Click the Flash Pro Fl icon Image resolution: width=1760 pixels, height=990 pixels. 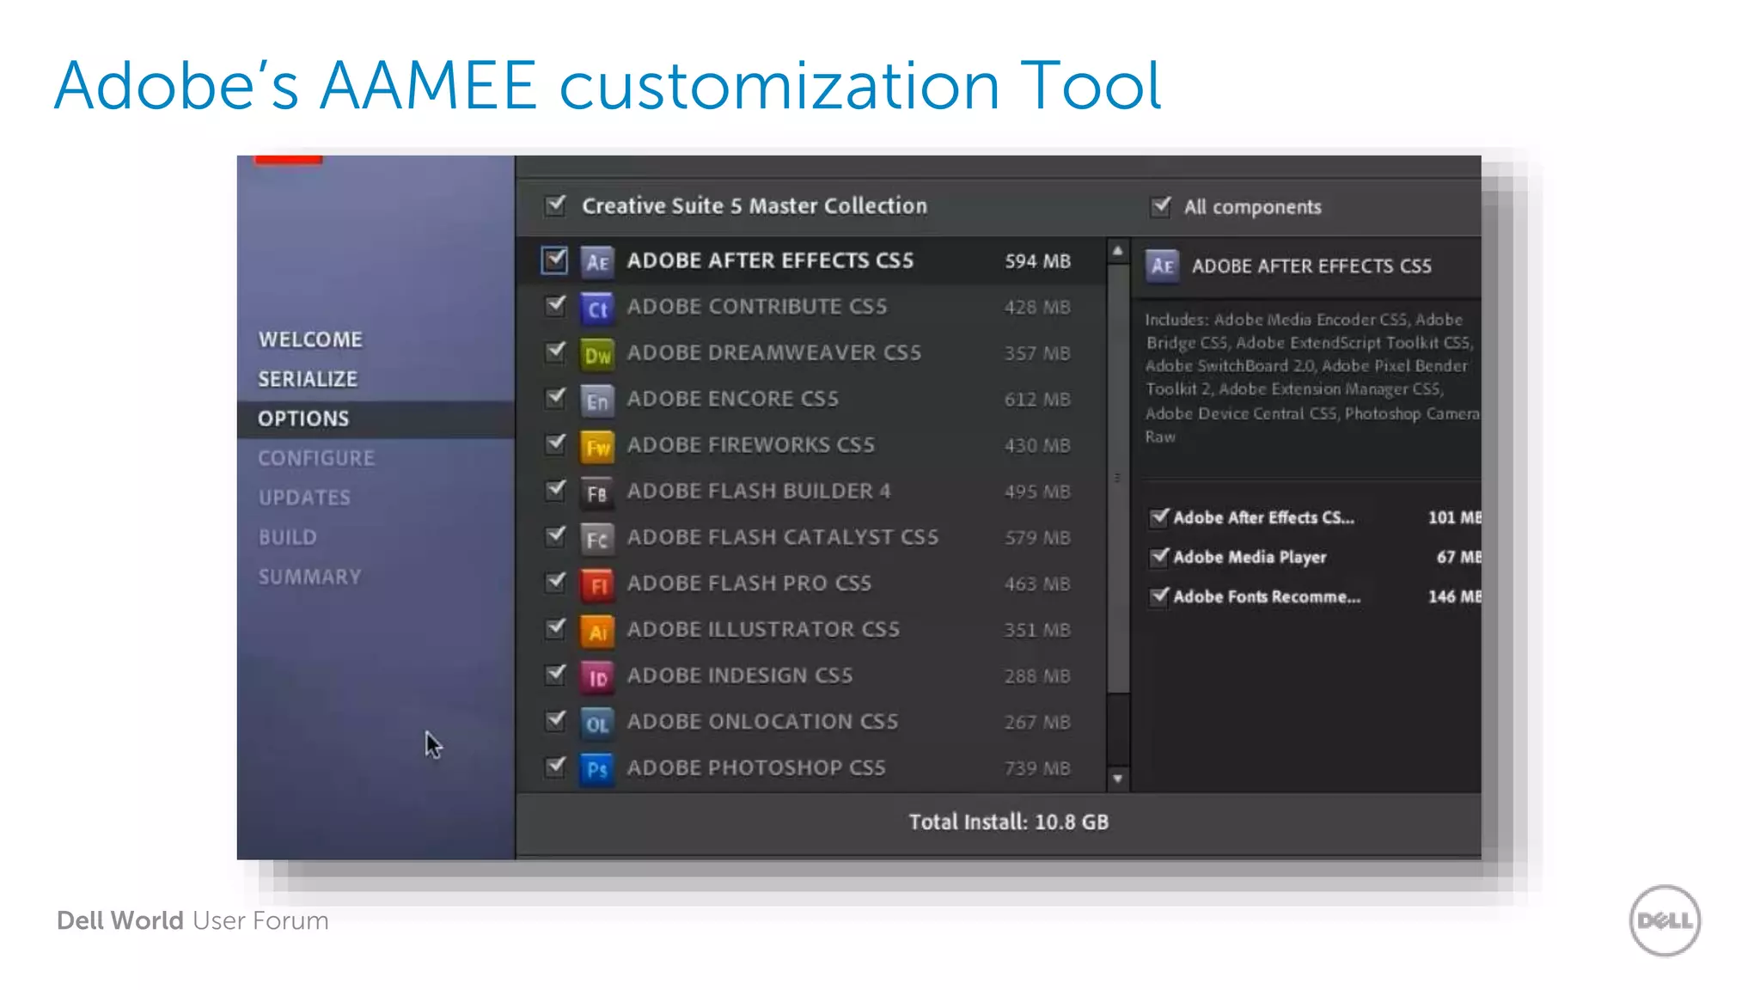coord(597,585)
